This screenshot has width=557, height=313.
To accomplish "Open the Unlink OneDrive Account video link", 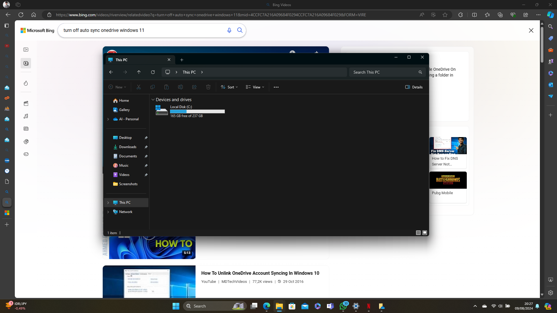I will (x=260, y=273).
